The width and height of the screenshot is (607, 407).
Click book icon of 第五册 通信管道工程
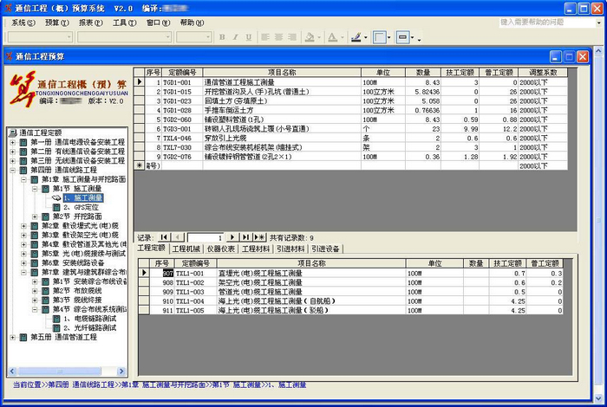[23, 337]
